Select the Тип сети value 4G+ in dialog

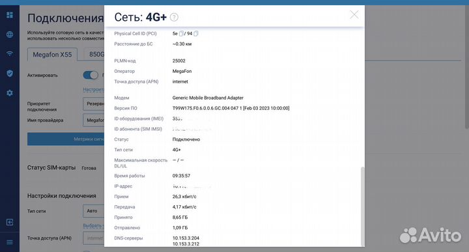click(177, 150)
